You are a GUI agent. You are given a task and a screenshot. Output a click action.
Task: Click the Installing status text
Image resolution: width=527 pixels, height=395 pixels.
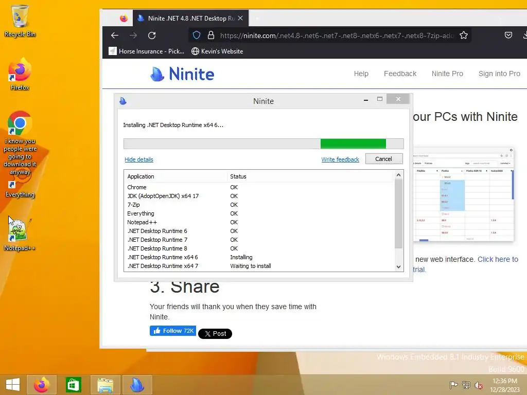click(x=241, y=257)
